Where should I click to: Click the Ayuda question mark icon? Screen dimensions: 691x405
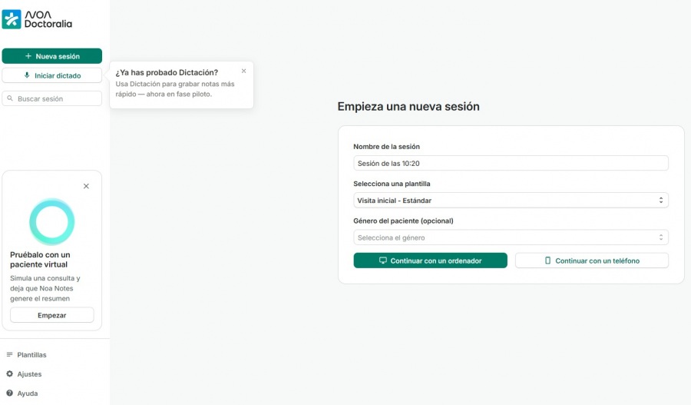click(x=10, y=393)
